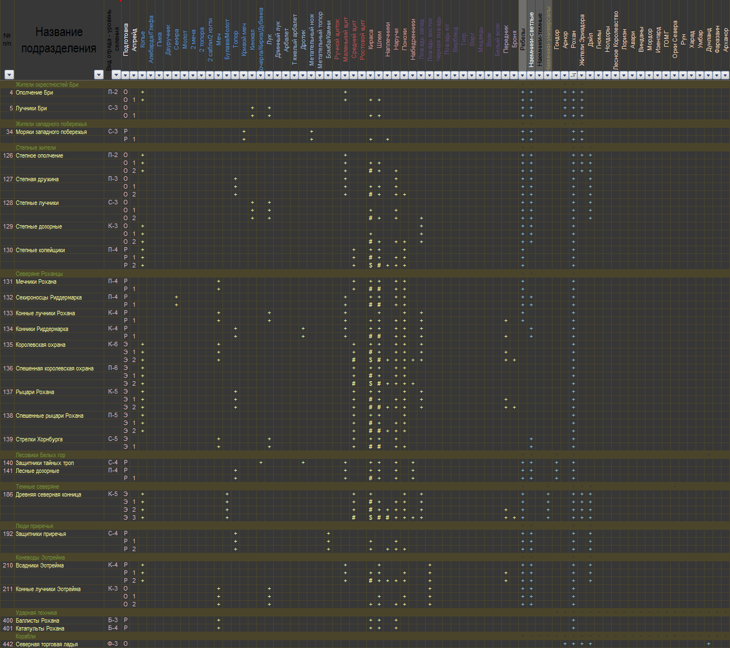Open the Название подразделения filter dropdown
The width and height of the screenshot is (730, 648).
coord(99,75)
